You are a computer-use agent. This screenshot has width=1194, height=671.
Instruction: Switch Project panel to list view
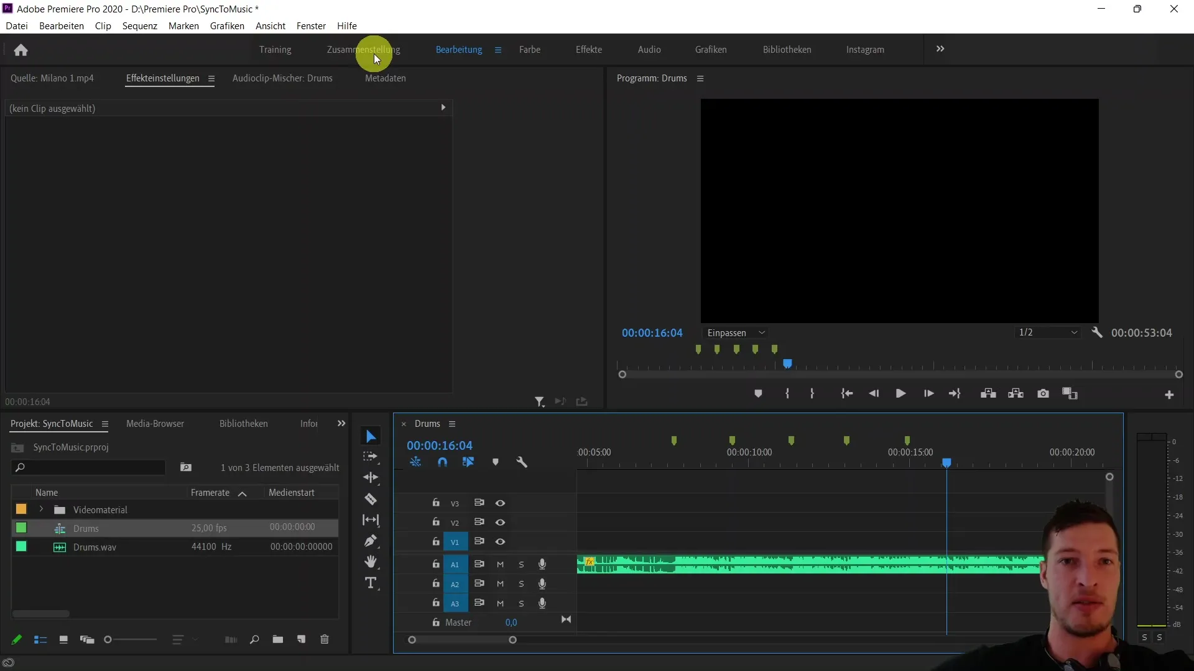click(x=40, y=639)
